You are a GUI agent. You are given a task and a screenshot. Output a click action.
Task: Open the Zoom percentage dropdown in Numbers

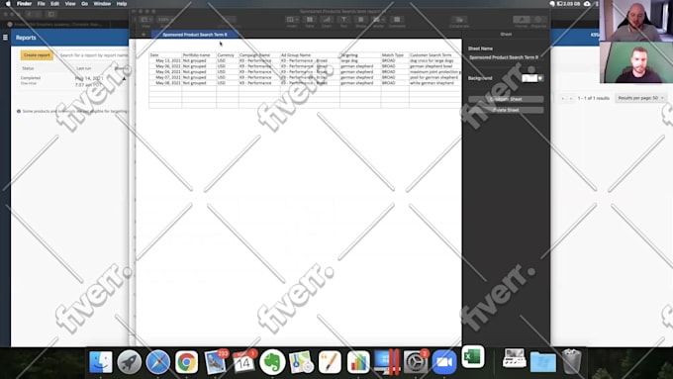click(x=165, y=20)
